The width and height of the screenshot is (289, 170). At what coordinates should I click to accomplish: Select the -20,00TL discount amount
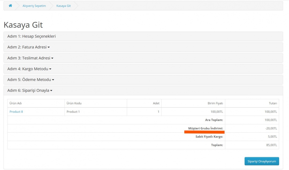(271, 129)
